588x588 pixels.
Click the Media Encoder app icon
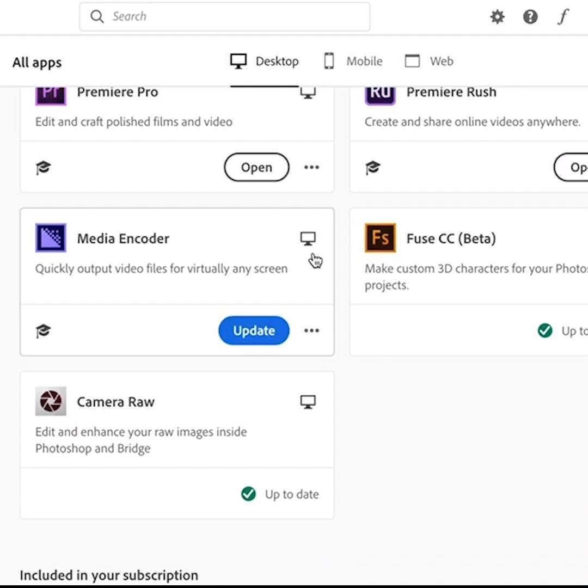click(51, 238)
